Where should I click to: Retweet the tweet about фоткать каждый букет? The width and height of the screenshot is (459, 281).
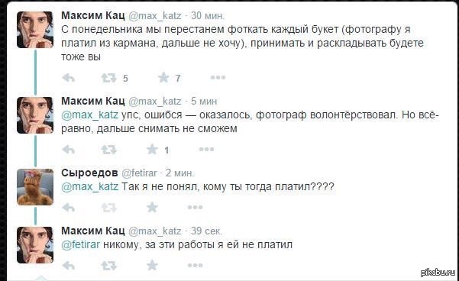[109, 78]
